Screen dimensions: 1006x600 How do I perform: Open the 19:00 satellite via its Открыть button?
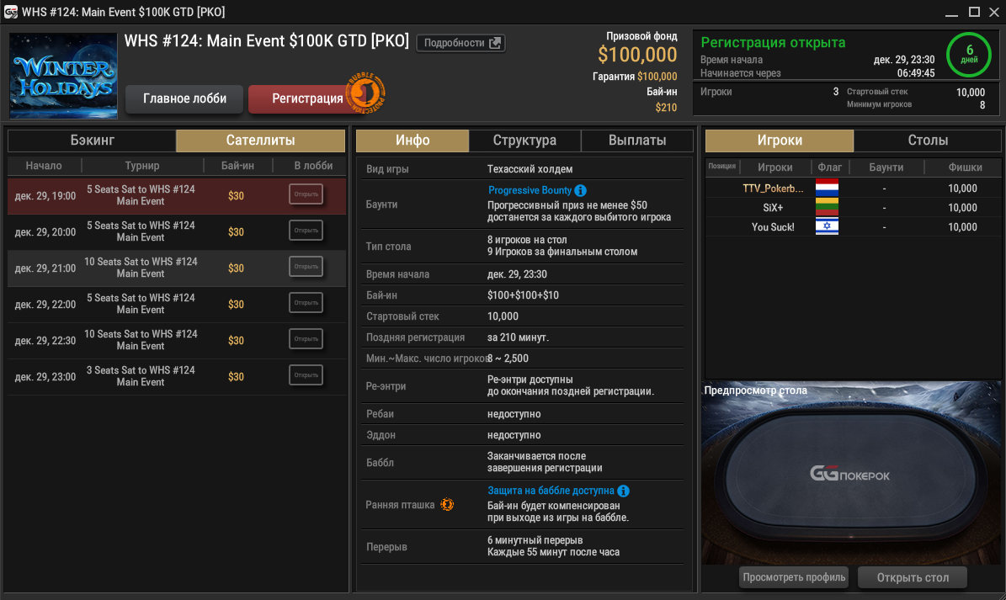[305, 194]
